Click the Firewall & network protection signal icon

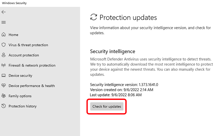click(x=4, y=65)
